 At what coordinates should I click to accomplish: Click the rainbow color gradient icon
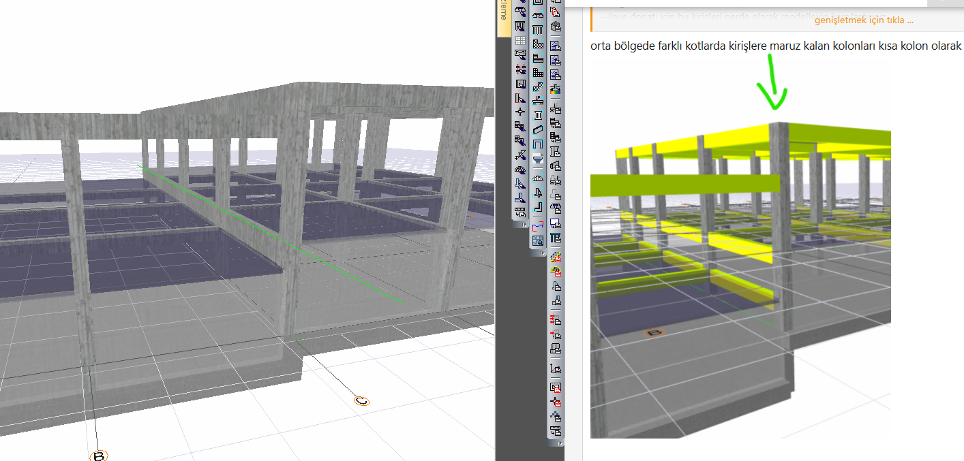(555, 89)
